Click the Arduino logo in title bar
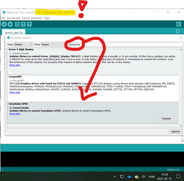Screen dimensions: 184x181 [4, 12]
